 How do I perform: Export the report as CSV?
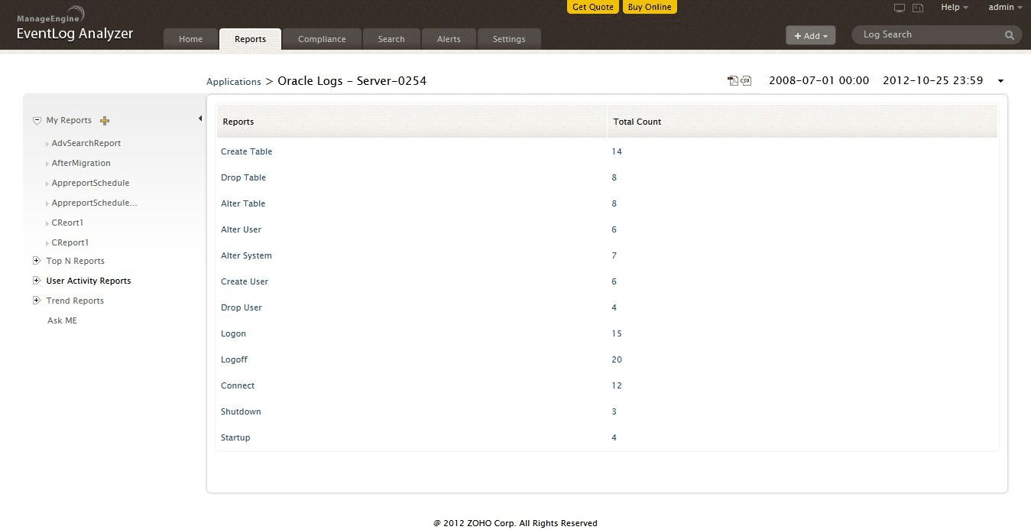[746, 80]
